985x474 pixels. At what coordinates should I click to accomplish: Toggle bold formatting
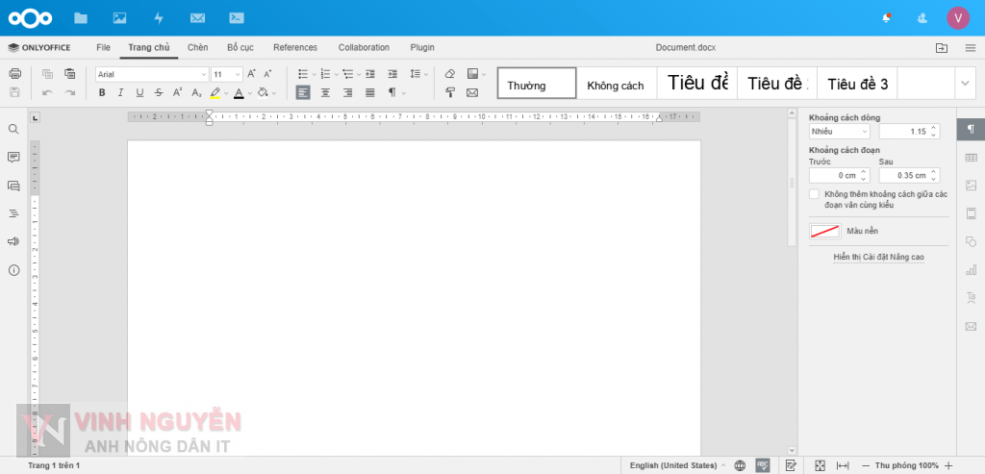(102, 93)
